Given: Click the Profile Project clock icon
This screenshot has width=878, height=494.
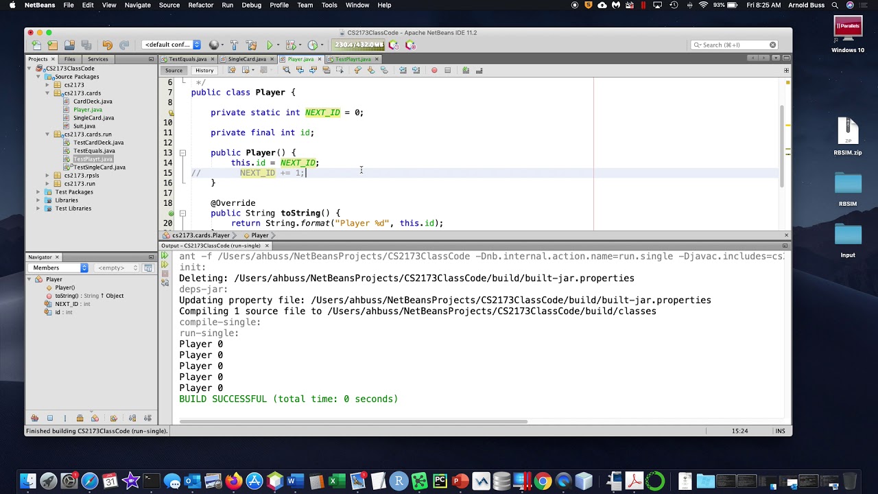Looking at the screenshot, I should (x=313, y=45).
